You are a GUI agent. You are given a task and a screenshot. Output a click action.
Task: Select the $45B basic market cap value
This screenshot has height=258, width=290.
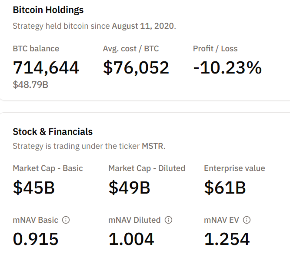pos(33,188)
